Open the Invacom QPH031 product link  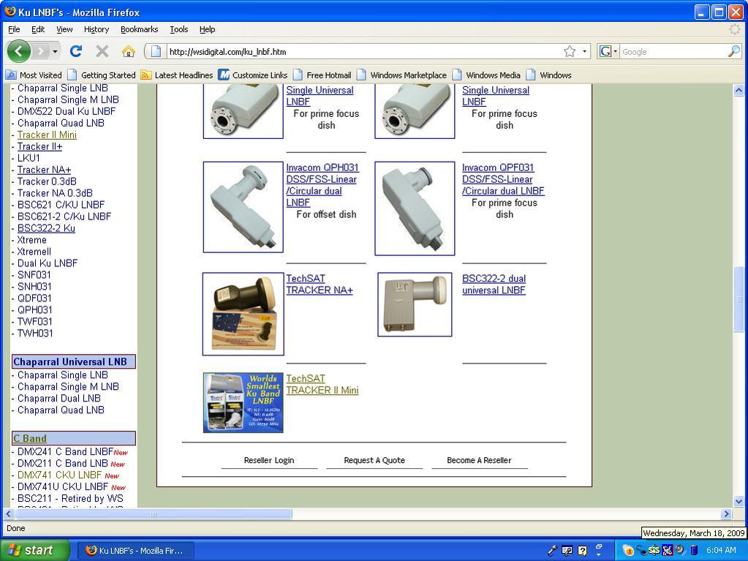click(x=322, y=185)
